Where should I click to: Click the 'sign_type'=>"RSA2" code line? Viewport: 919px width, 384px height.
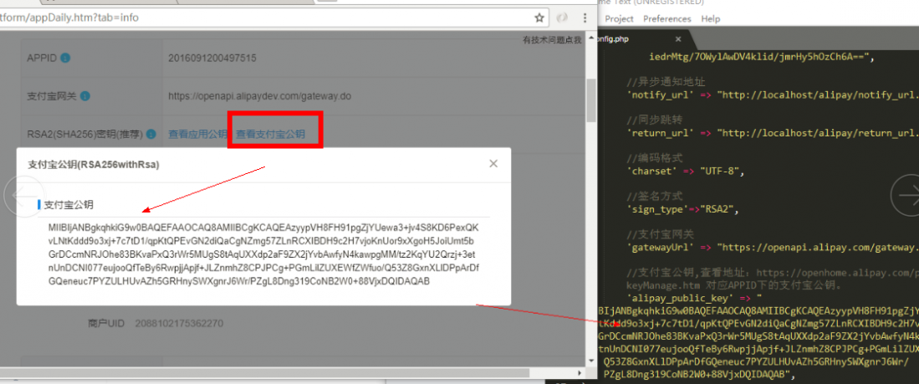(x=683, y=209)
